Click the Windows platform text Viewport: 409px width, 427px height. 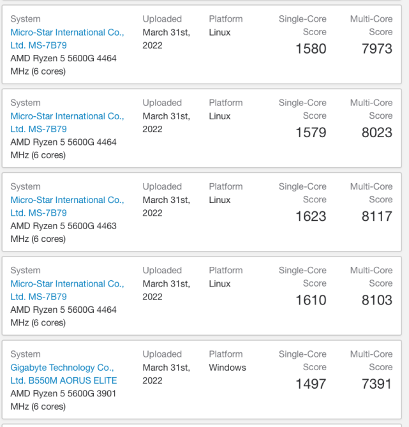[227, 368]
